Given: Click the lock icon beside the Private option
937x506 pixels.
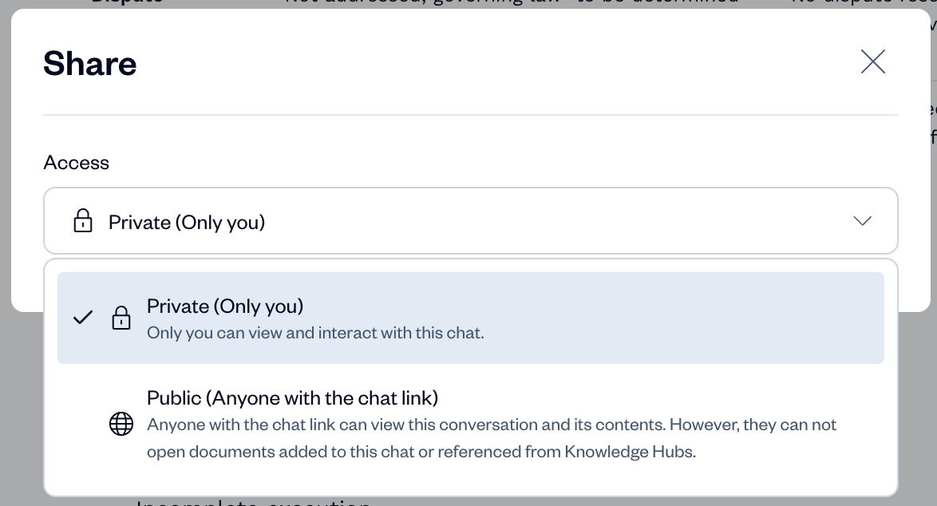Looking at the screenshot, I should pos(121,318).
